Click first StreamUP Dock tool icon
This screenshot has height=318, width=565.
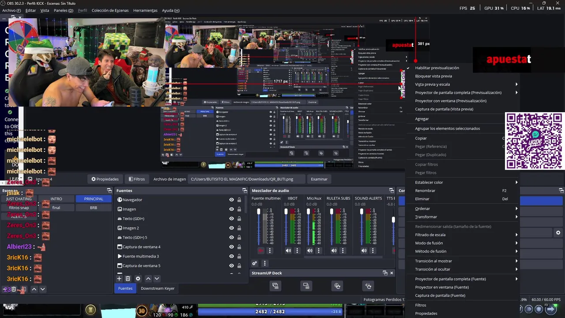(x=275, y=286)
